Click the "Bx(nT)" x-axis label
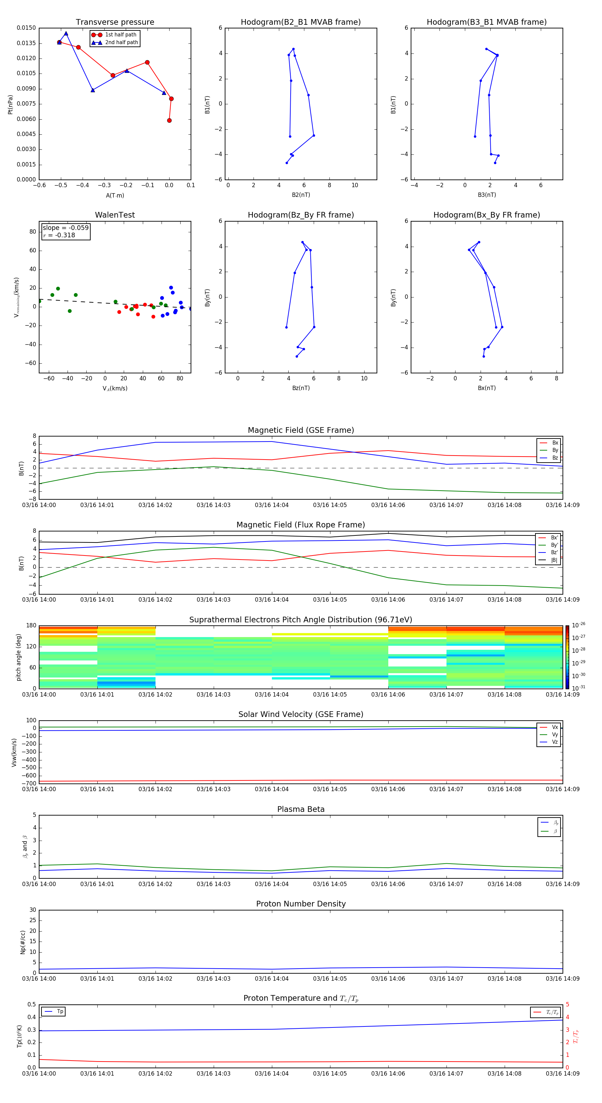 487,388
